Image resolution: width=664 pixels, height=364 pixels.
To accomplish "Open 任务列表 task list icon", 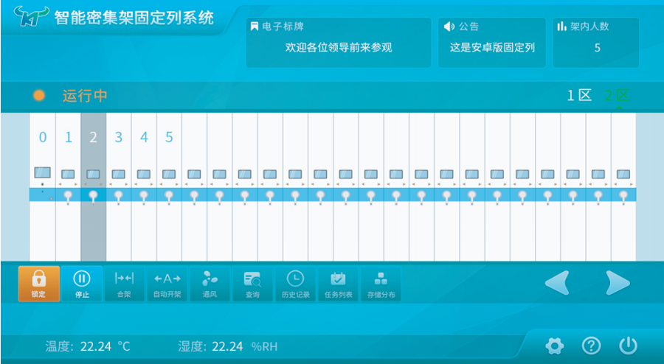I will coord(339,279).
